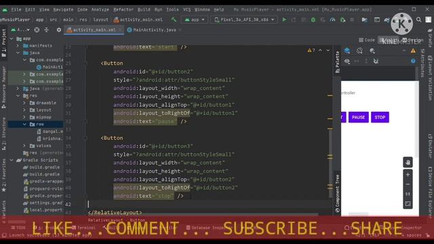
Task: Switch editor to Code view mode
Action: [x=367, y=40]
